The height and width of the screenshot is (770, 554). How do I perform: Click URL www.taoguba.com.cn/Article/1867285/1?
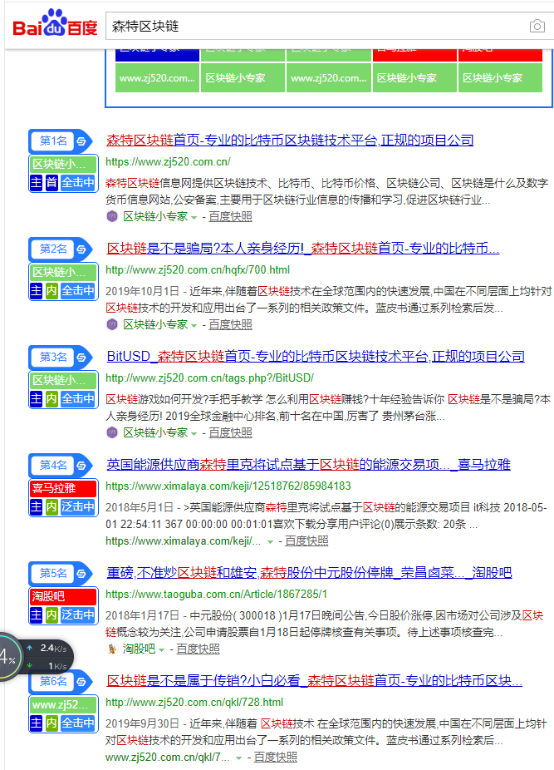[217, 595]
